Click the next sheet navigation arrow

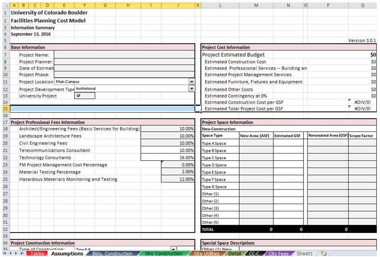(16, 254)
